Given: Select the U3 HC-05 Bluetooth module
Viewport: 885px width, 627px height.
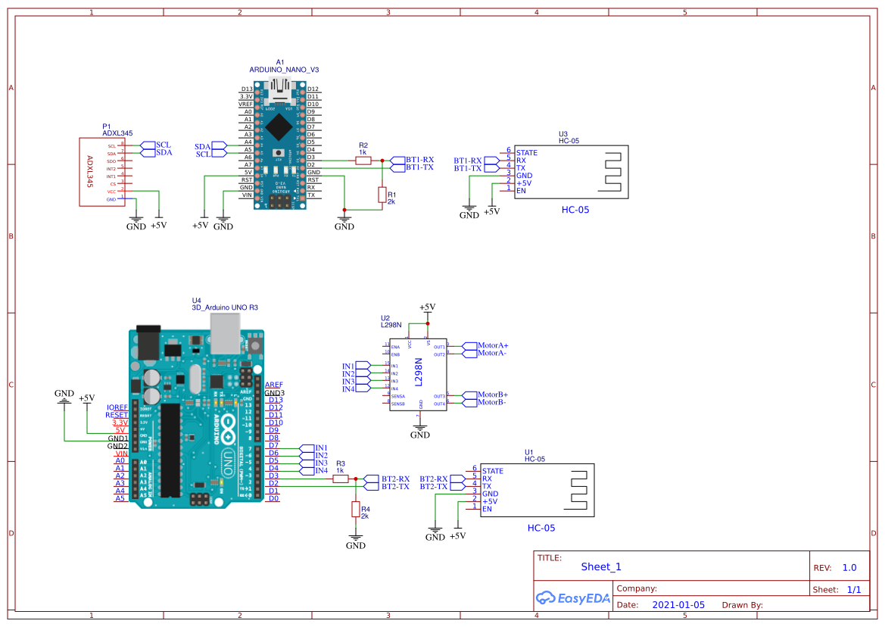Looking at the screenshot, I should coord(571,172).
